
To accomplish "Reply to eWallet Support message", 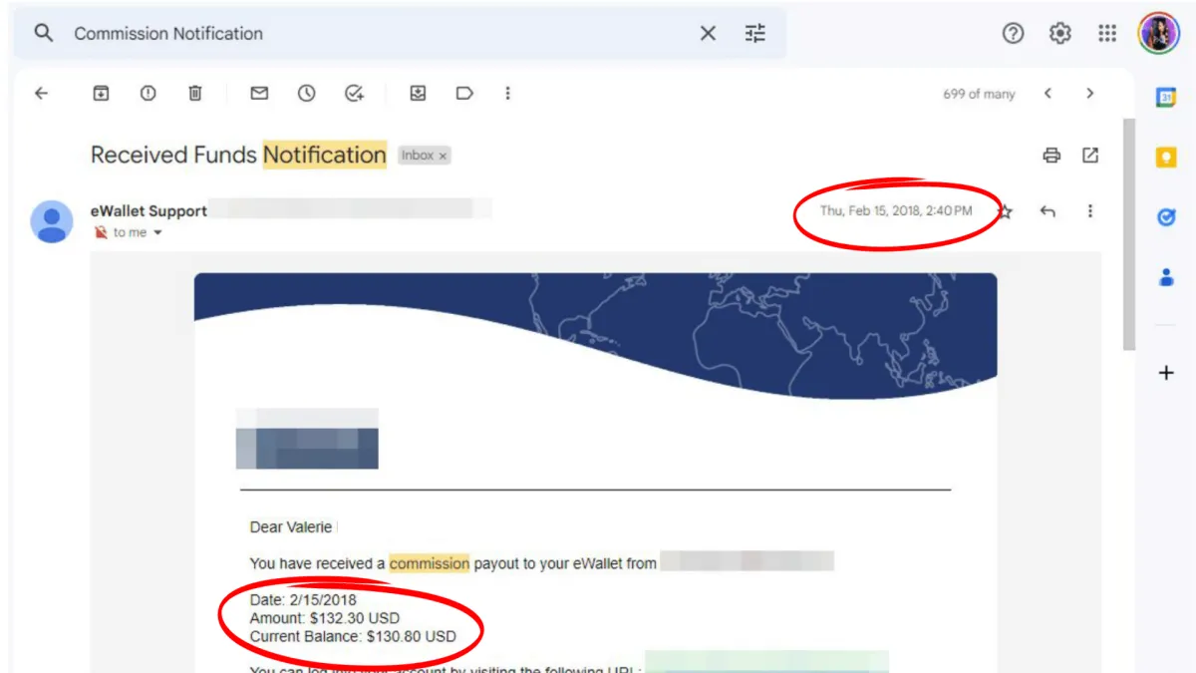I will coord(1047,211).
